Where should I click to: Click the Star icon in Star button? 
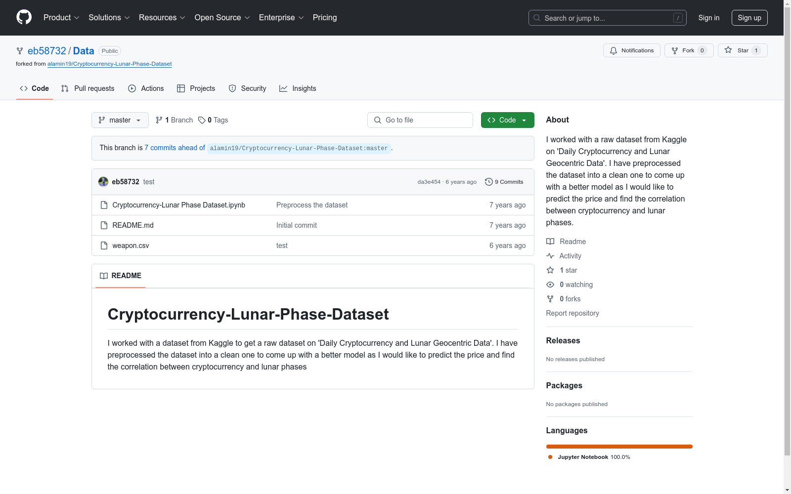tap(728, 50)
